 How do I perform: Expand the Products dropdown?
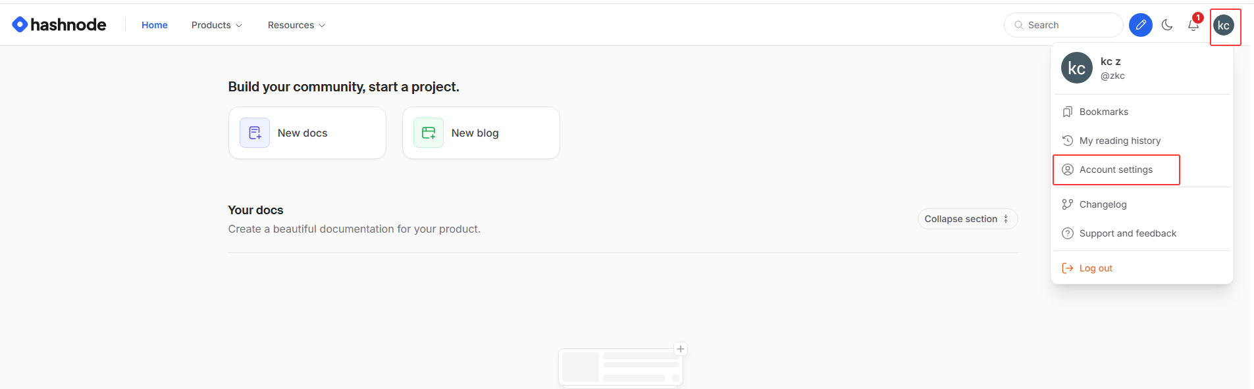click(x=217, y=25)
